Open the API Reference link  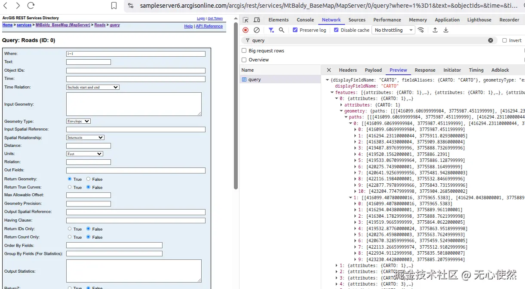point(209,26)
